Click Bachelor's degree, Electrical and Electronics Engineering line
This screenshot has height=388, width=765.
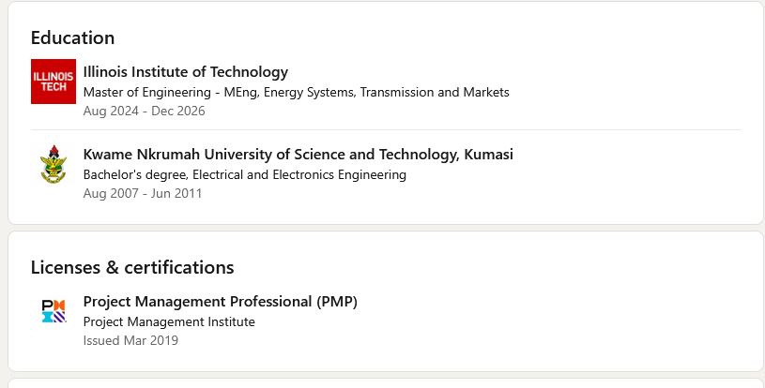244,174
